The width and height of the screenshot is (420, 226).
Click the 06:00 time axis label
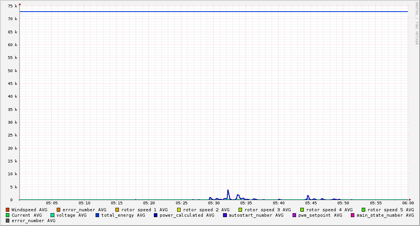point(408,203)
